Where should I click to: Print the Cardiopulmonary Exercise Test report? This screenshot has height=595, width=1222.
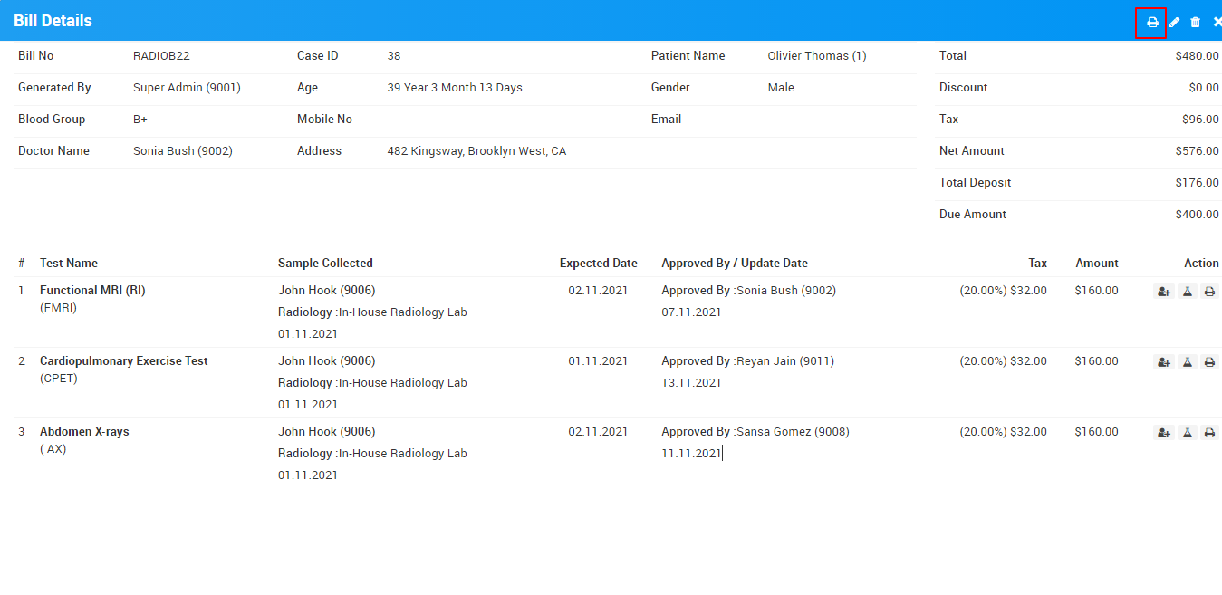tap(1209, 362)
